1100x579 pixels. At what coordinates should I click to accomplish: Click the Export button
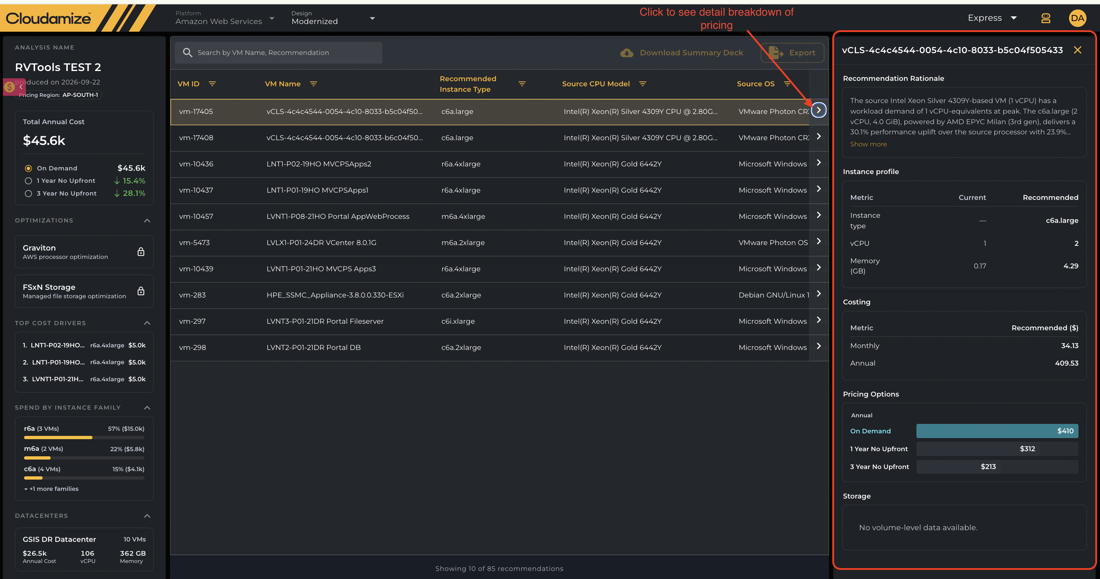click(792, 52)
